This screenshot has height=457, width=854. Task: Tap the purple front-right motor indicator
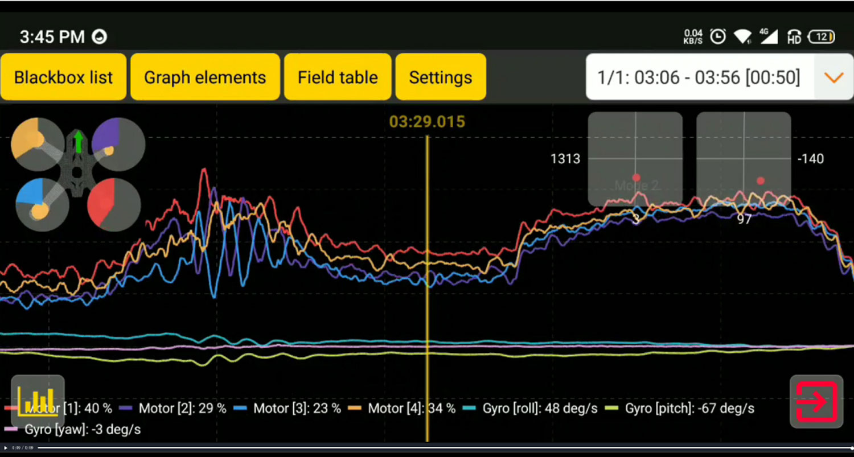(x=118, y=144)
